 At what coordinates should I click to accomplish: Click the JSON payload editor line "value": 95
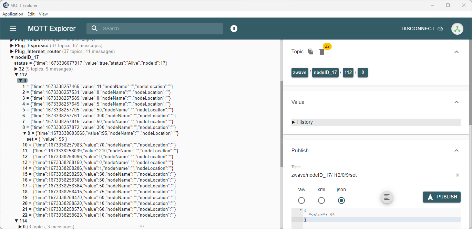(322, 215)
